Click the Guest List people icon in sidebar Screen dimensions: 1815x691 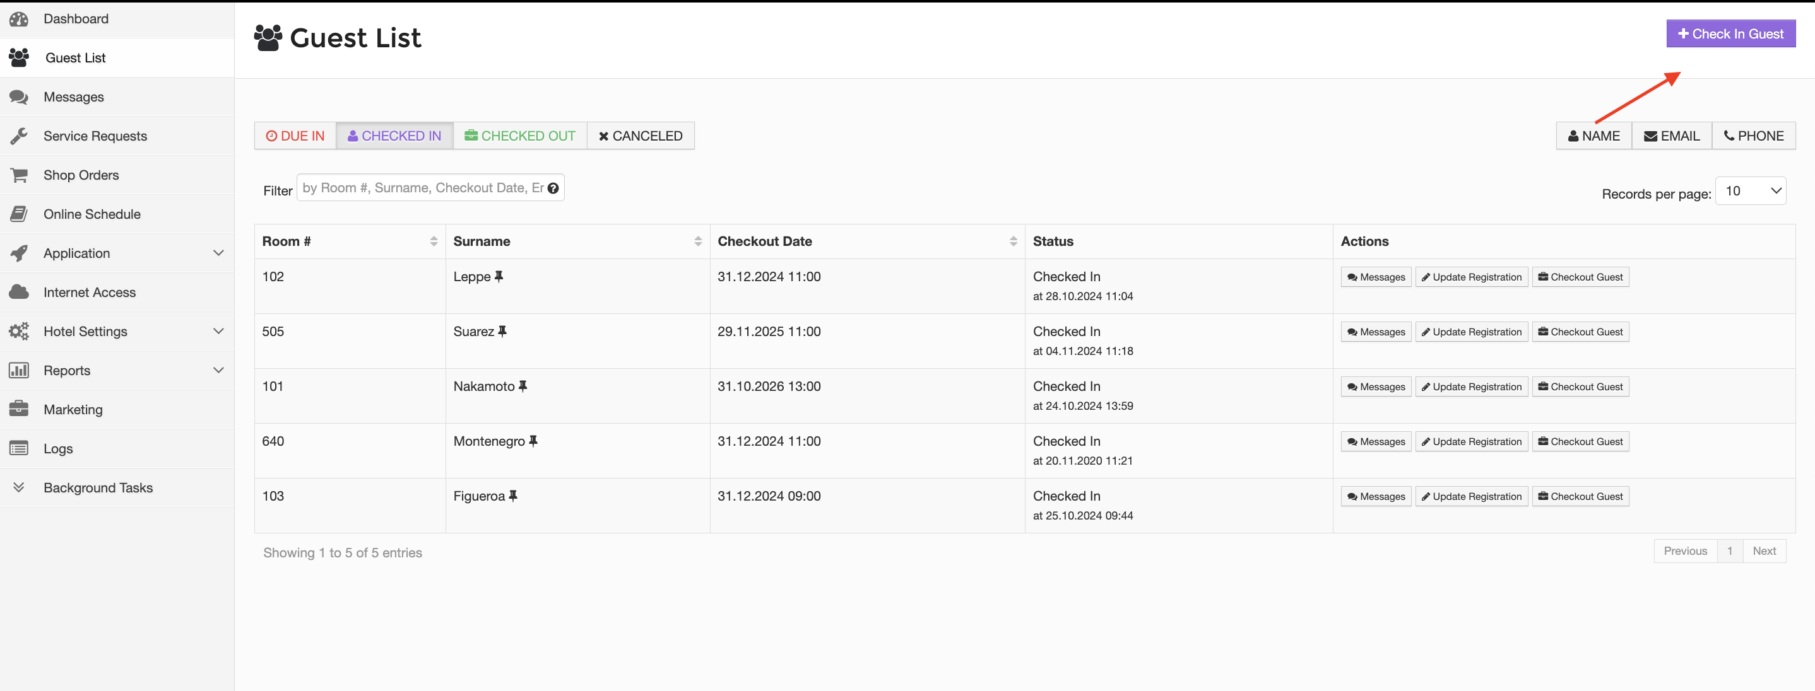(x=19, y=58)
